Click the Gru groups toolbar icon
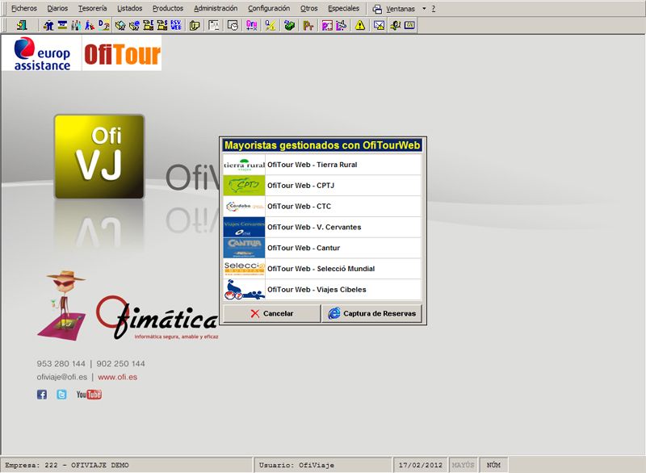Viewport: 646px width, 473px height. 251,26
